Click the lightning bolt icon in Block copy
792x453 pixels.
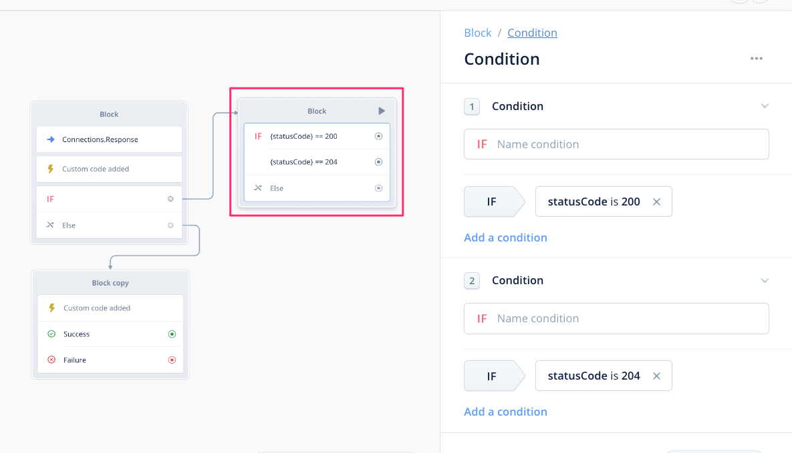[x=51, y=308]
